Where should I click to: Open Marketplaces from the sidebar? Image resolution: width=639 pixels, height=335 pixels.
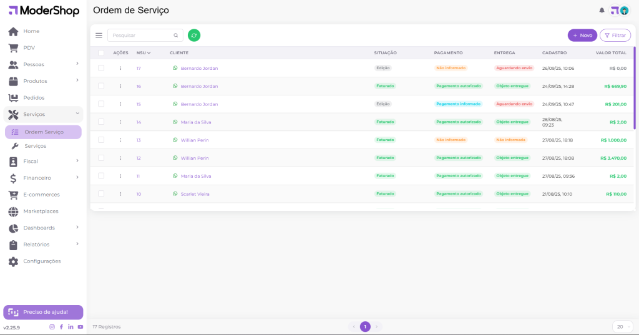[x=41, y=211]
